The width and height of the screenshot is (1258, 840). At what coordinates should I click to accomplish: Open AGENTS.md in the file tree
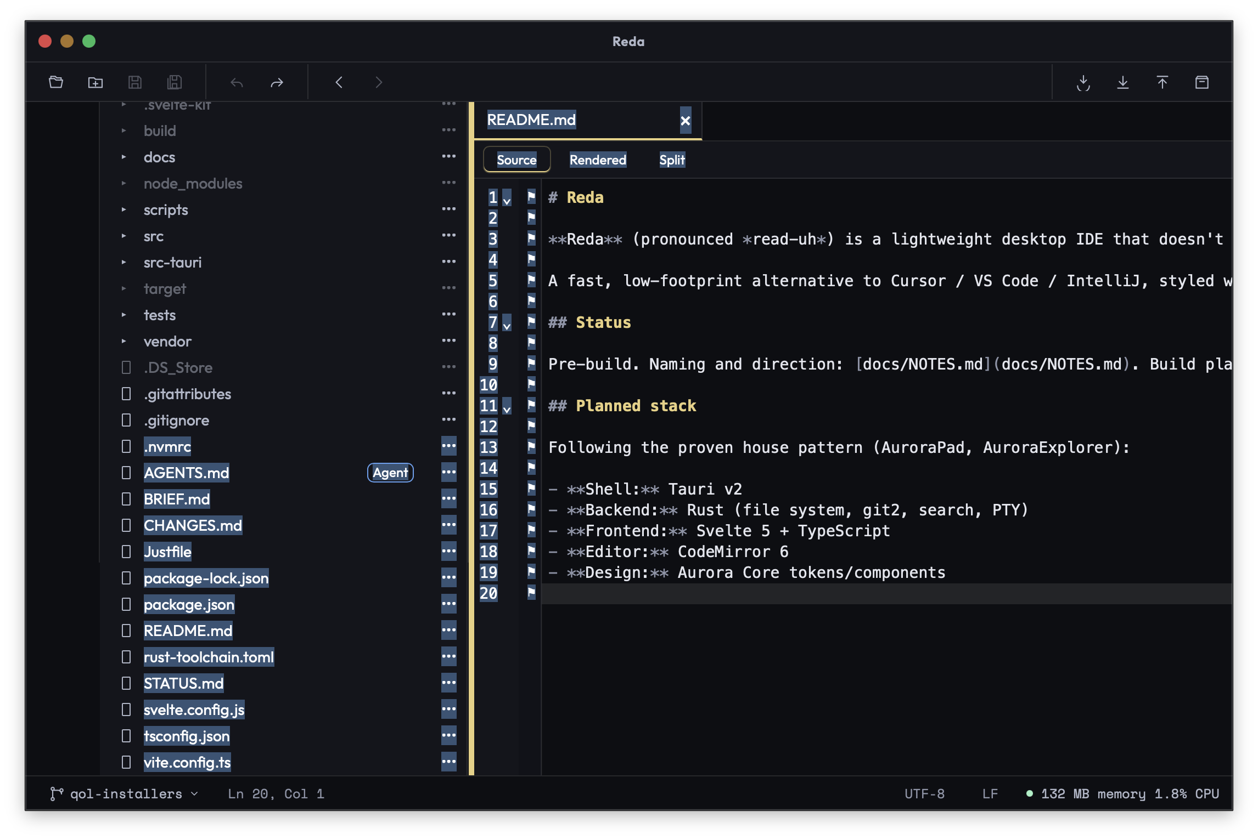point(187,473)
